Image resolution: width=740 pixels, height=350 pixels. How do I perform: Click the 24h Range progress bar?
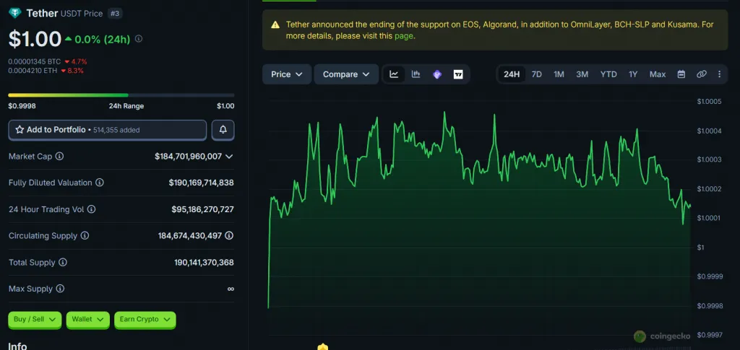[x=121, y=95]
